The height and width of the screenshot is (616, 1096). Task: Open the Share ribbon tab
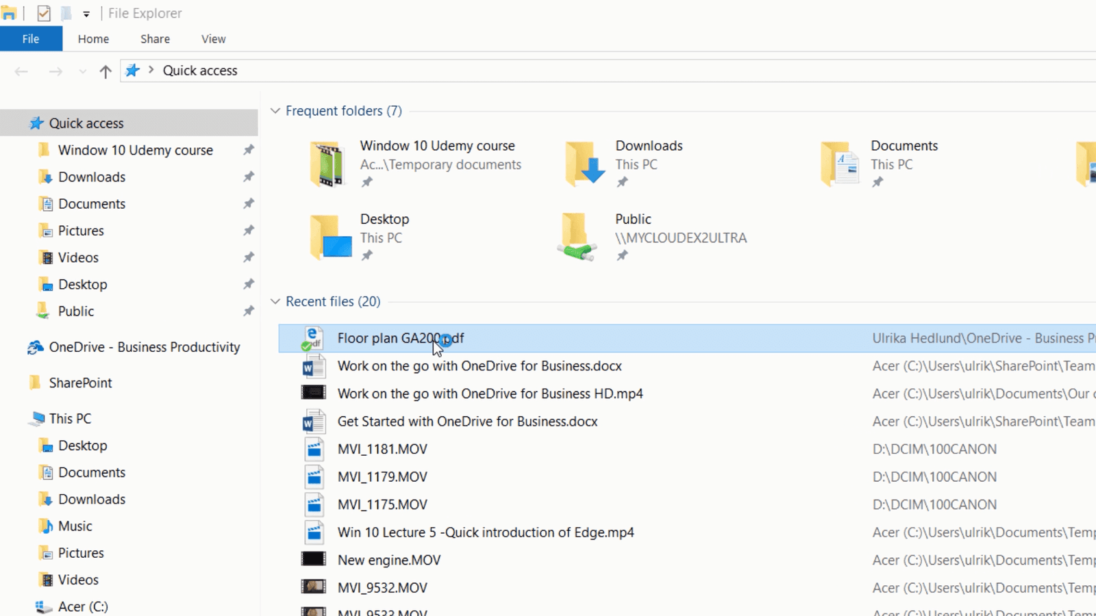click(155, 39)
